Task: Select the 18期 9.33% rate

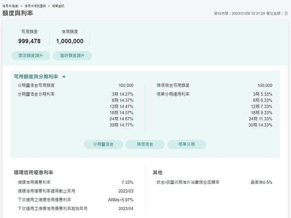Action: [x=261, y=113]
